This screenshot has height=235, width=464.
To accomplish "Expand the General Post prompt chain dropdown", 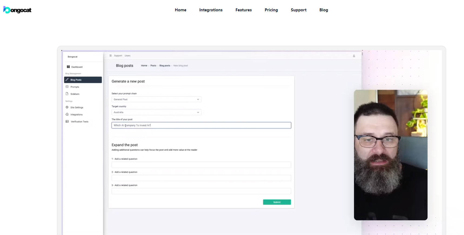I will click(156, 99).
